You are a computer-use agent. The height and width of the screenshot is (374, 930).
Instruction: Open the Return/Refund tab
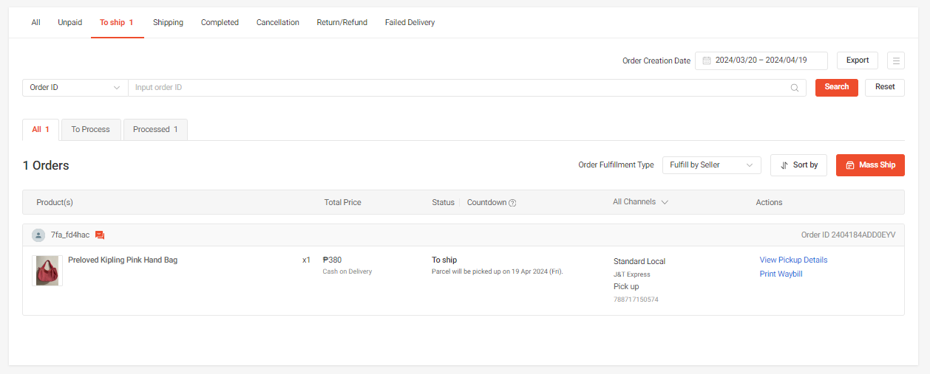pos(342,23)
